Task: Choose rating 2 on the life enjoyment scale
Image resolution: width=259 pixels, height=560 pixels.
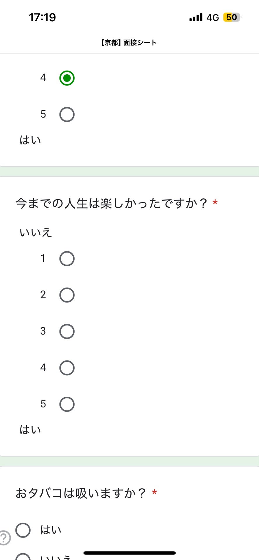Action: coord(67,295)
